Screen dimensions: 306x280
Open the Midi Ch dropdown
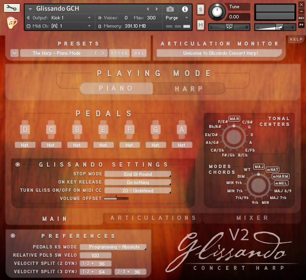point(59,26)
